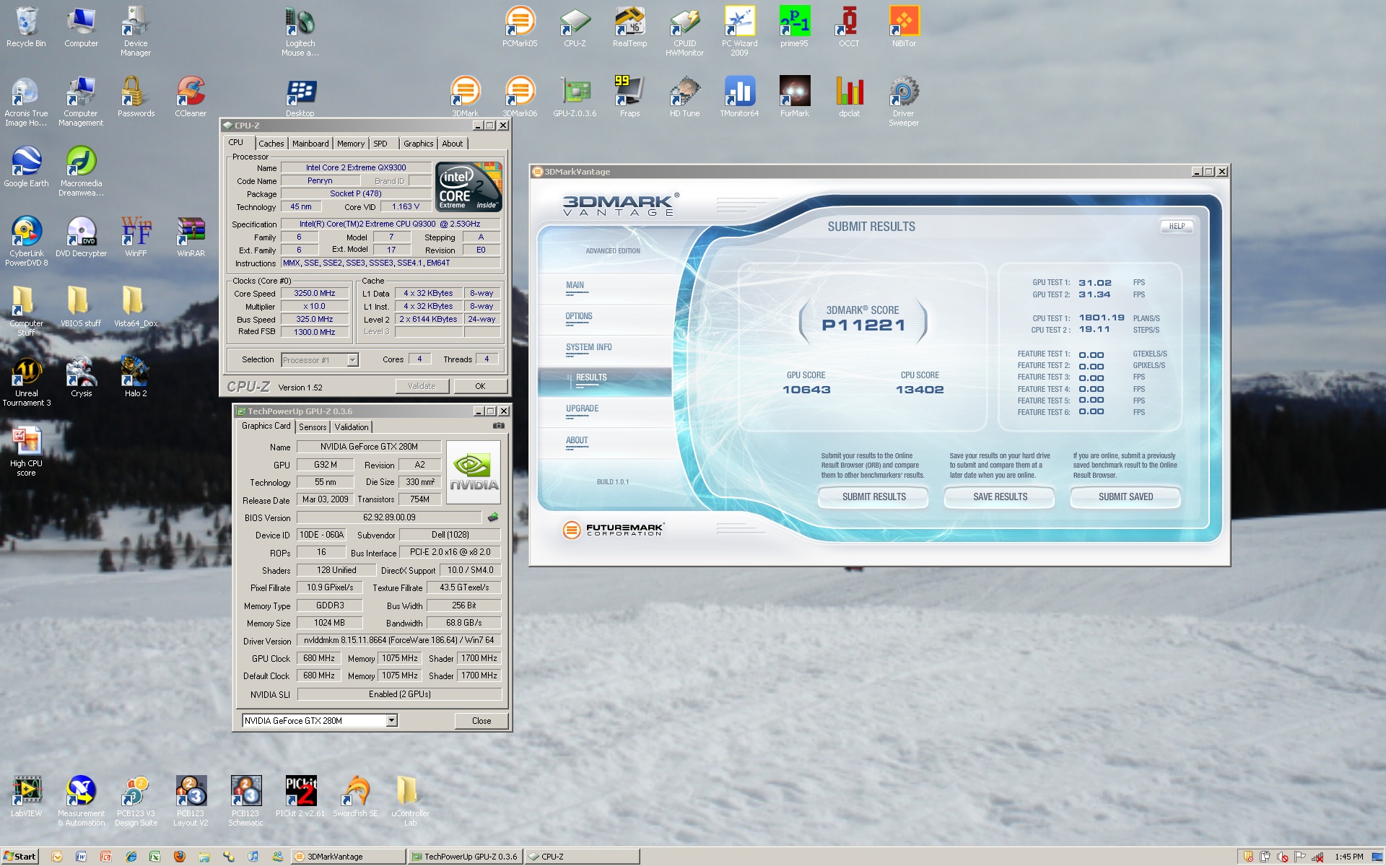Switch to CPU-Z taskbar button
The image size is (1386, 866).
click(583, 857)
